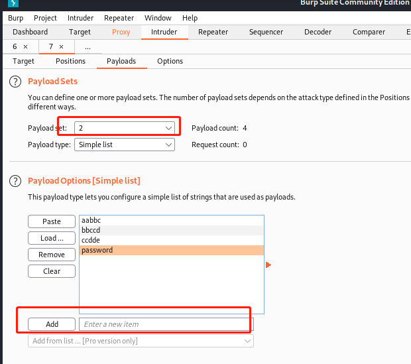This screenshot has width=411, height=364.
Task: Switch to Sequencer tab
Action: (x=266, y=32)
